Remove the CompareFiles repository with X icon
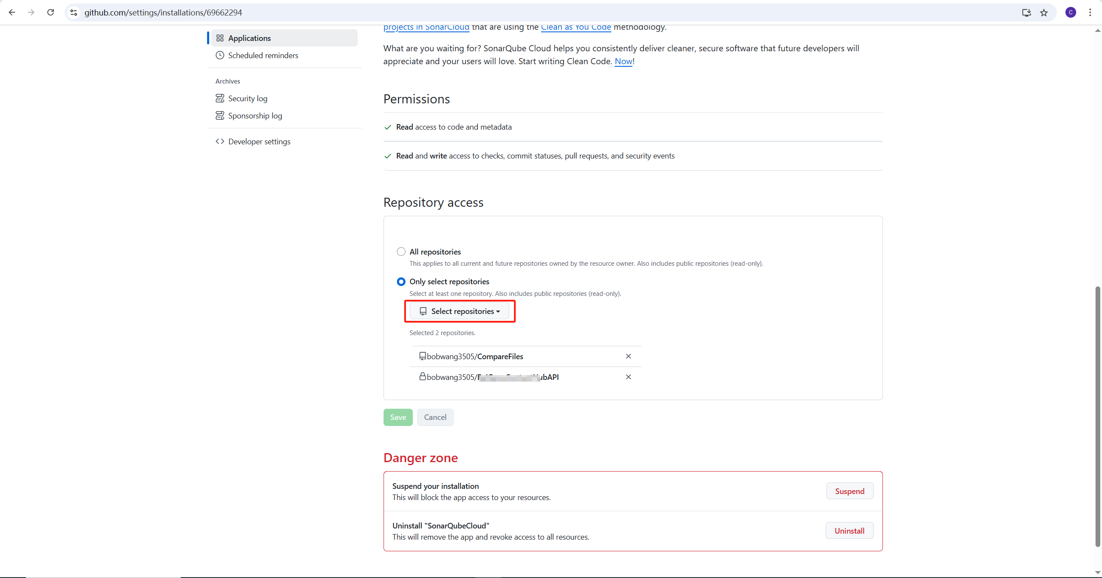Viewport: 1102px width, 578px height. pos(628,356)
